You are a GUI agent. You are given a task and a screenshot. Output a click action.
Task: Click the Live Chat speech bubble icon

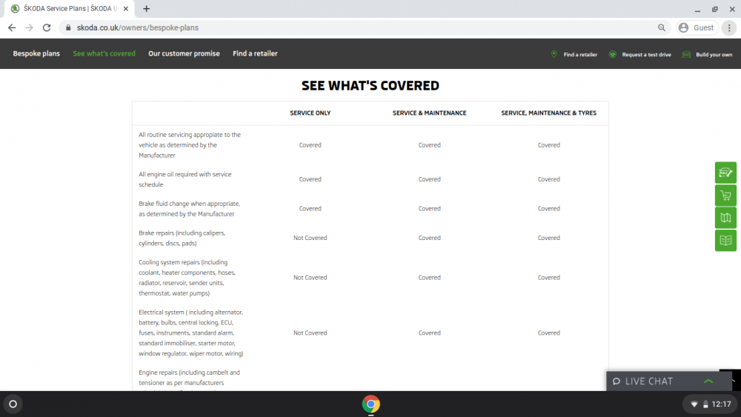pos(617,381)
